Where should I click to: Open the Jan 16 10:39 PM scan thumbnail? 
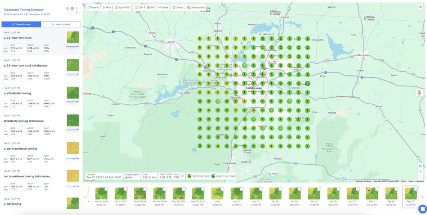point(256,194)
